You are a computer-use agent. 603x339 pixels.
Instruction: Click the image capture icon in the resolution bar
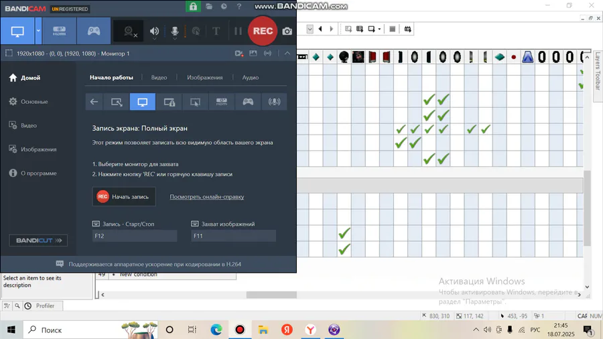253,54
